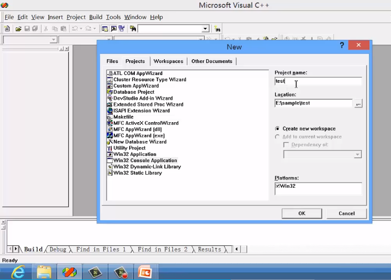Click the Find in Files binoculars icon
The image size is (391, 280).
click(133, 28)
